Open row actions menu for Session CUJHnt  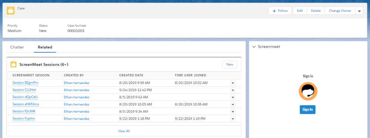[x=233, y=90]
